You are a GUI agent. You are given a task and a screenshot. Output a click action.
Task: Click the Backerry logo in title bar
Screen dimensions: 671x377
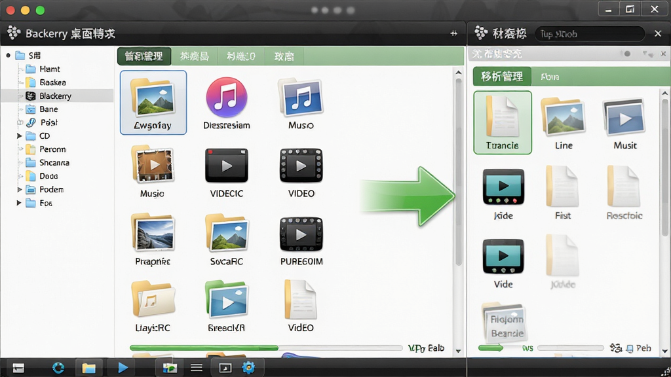[x=14, y=33]
